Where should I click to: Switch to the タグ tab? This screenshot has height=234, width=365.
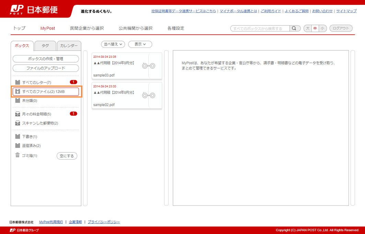45,46
